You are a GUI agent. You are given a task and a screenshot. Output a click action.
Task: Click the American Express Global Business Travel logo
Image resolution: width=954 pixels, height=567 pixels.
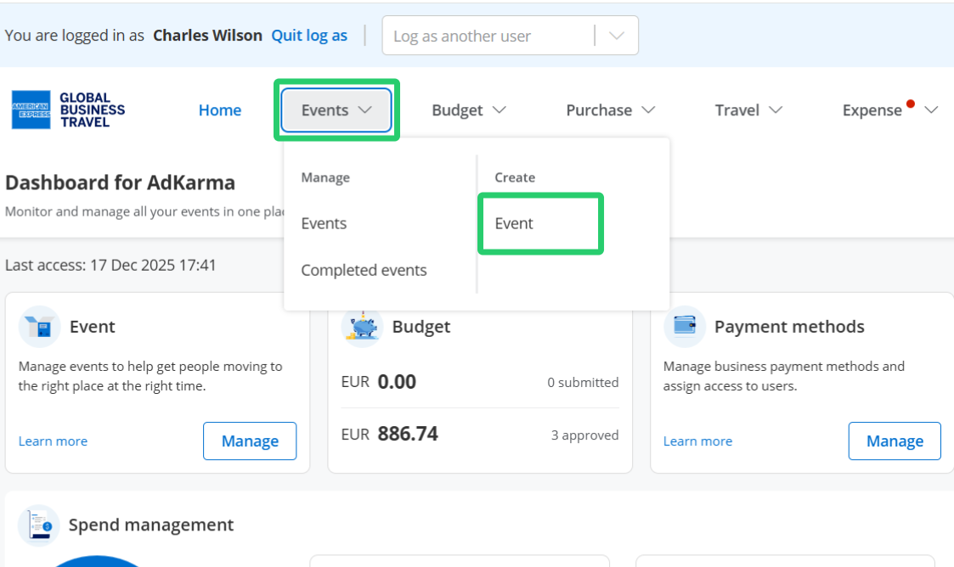point(68,110)
